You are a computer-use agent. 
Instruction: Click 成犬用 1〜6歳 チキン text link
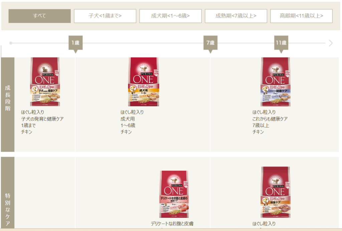132,122
